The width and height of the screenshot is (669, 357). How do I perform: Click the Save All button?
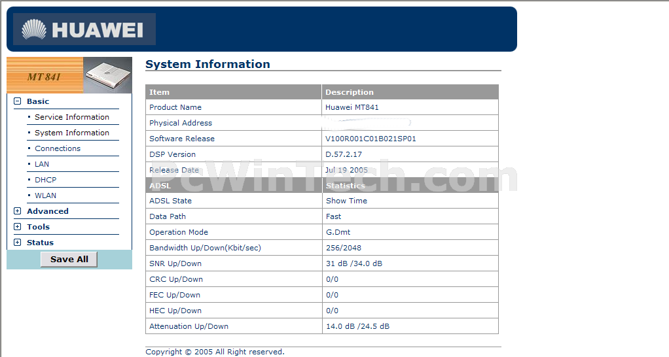coord(69,259)
